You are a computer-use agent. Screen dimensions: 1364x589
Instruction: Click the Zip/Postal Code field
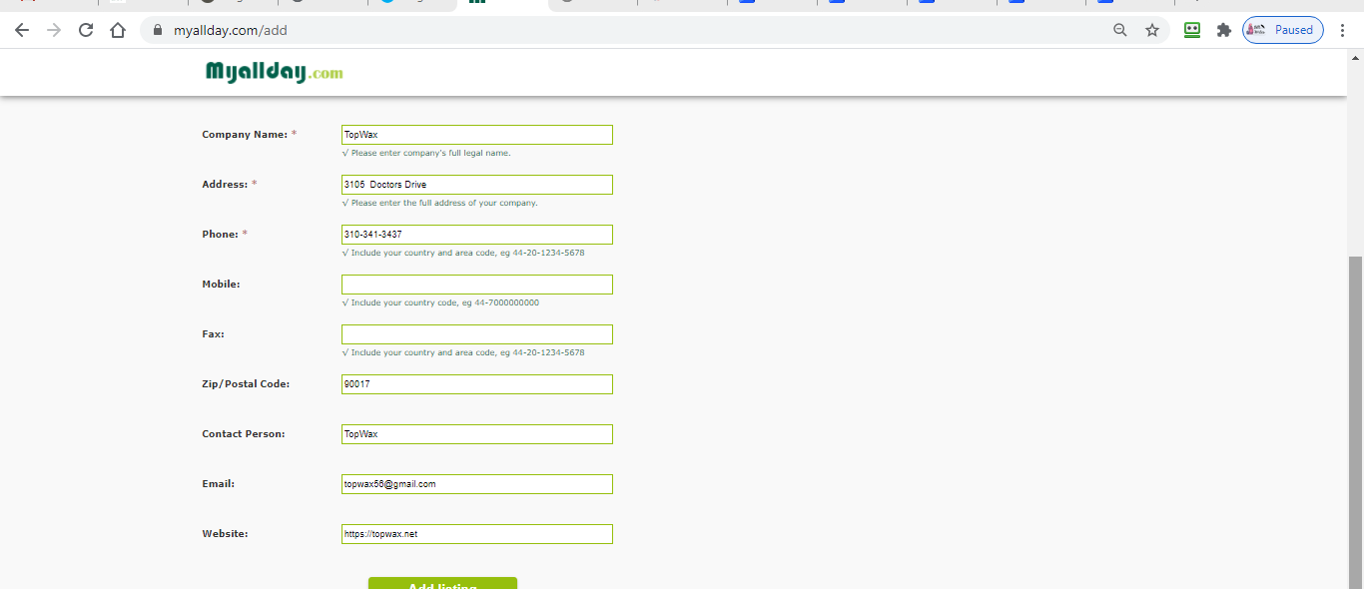tap(477, 384)
